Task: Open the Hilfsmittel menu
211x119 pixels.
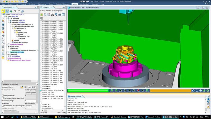Action: (x=95, y=4)
